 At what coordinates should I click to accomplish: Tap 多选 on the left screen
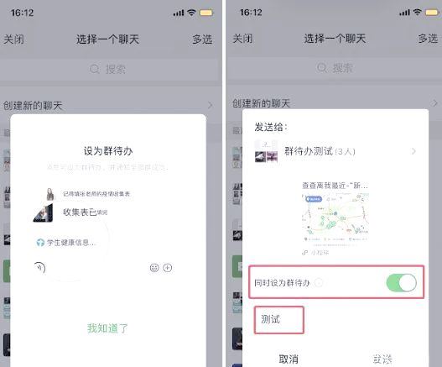pyautogui.click(x=202, y=39)
